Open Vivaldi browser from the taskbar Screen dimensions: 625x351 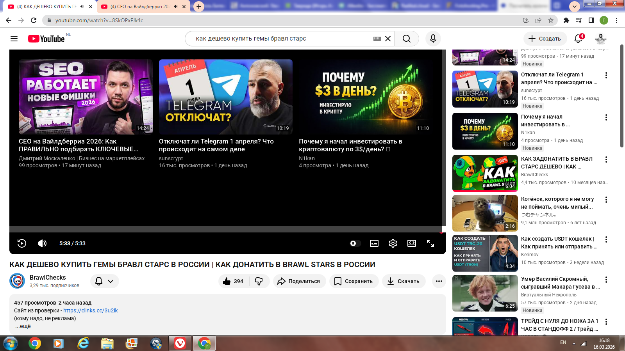180,343
